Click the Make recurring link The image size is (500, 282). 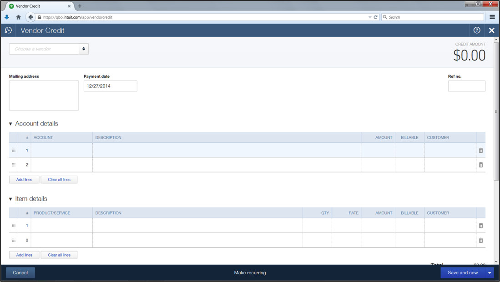[x=250, y=273]
